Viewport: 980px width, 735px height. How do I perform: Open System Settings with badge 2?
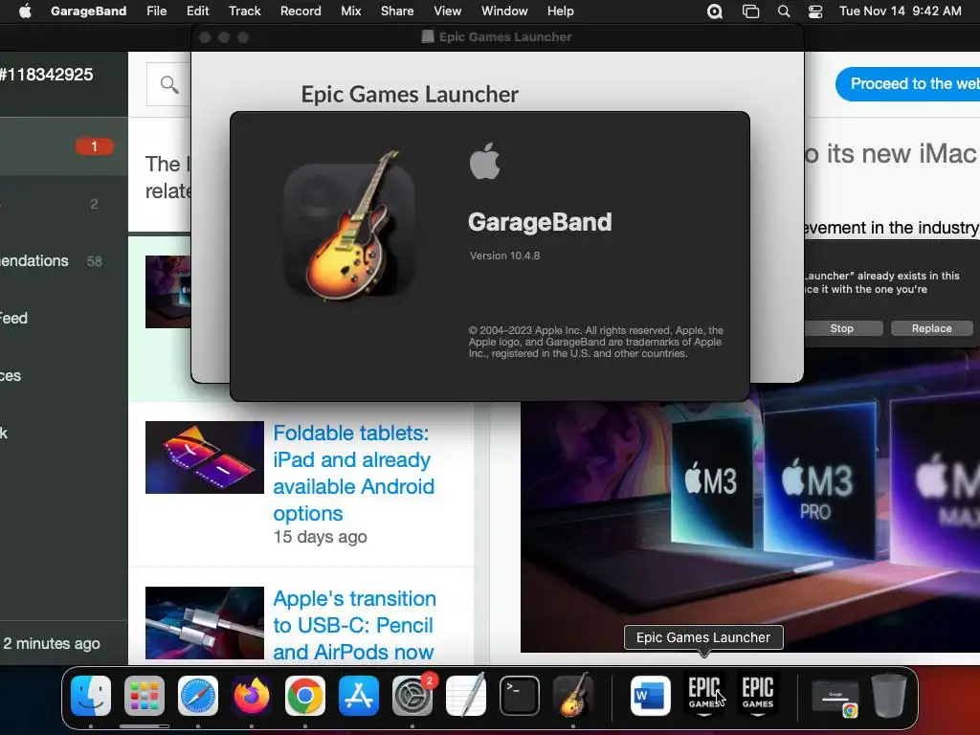click(412, 696)
